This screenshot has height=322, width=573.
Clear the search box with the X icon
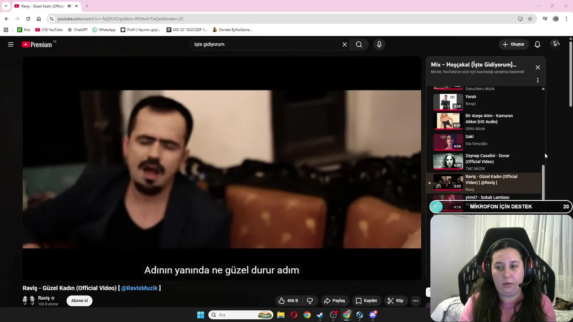(x=345, y=44)
